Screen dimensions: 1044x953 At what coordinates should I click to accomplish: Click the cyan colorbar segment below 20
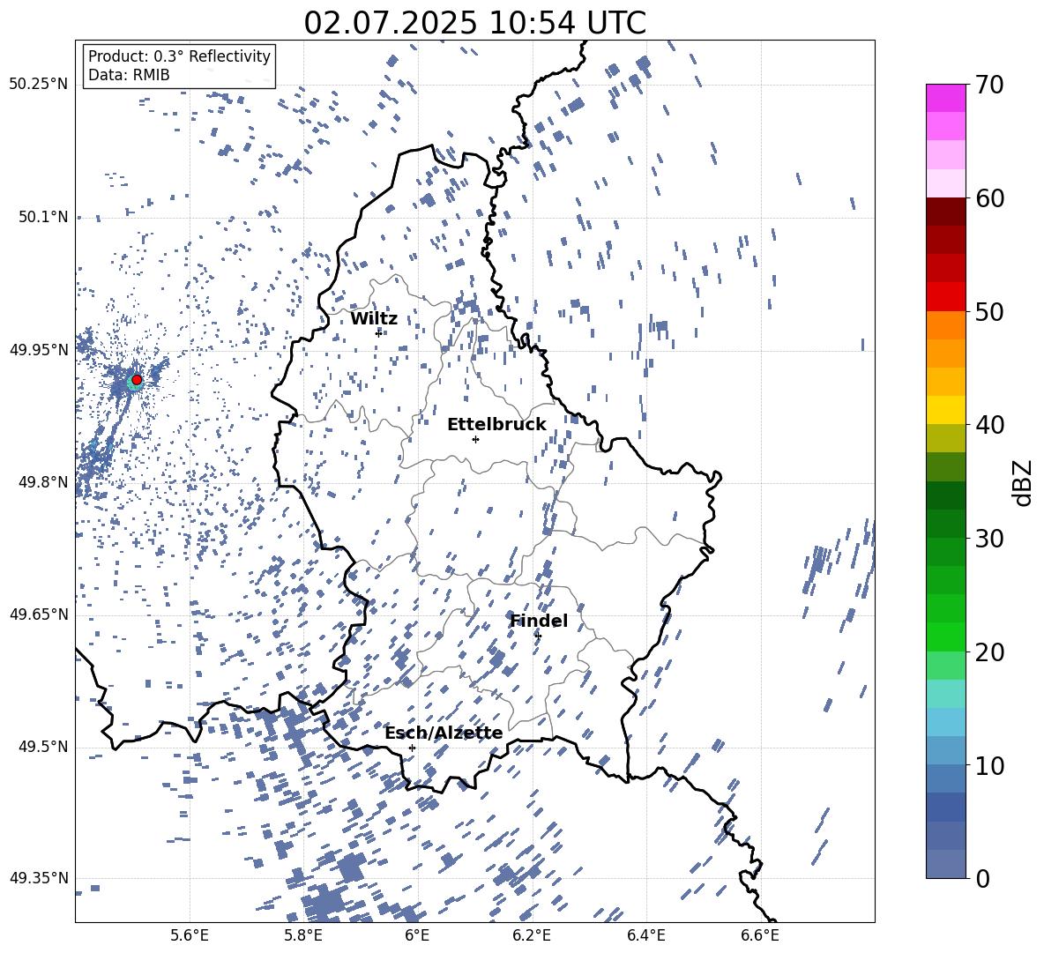945,694
